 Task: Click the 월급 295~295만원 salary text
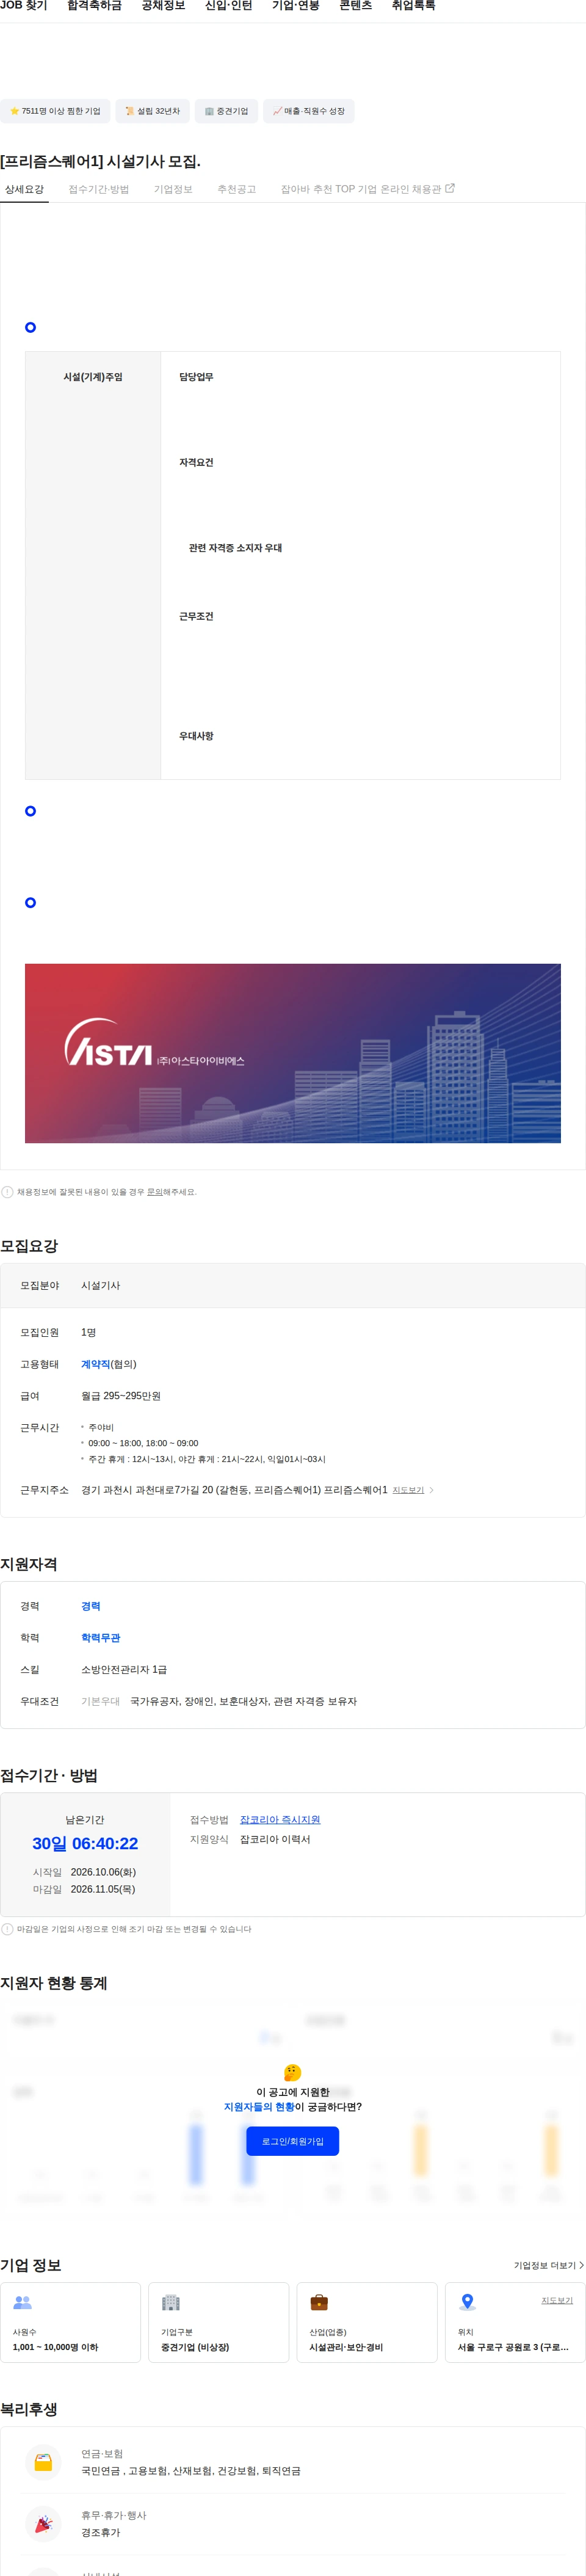point(121,1396)
